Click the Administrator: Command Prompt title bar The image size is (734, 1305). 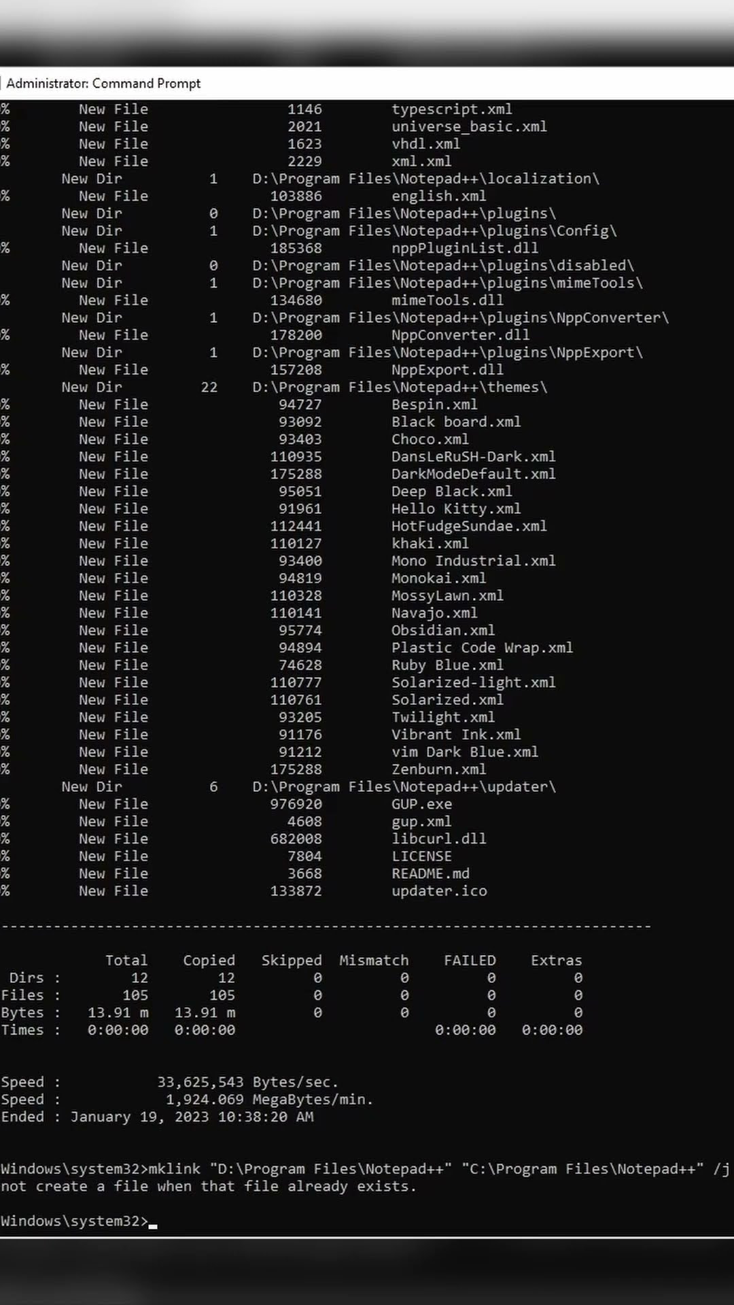103,84
